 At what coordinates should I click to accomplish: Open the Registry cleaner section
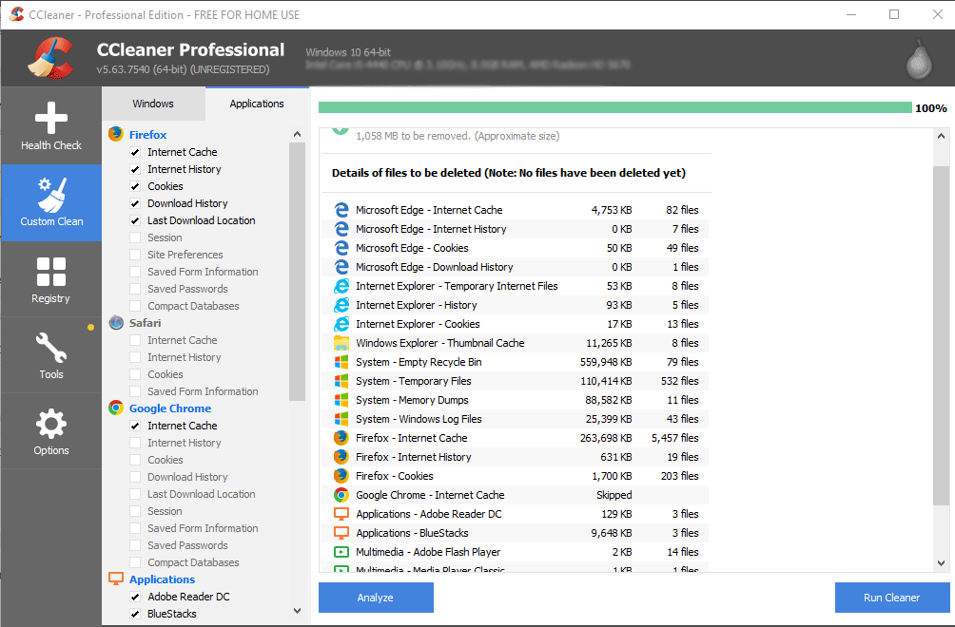[50, 278]
